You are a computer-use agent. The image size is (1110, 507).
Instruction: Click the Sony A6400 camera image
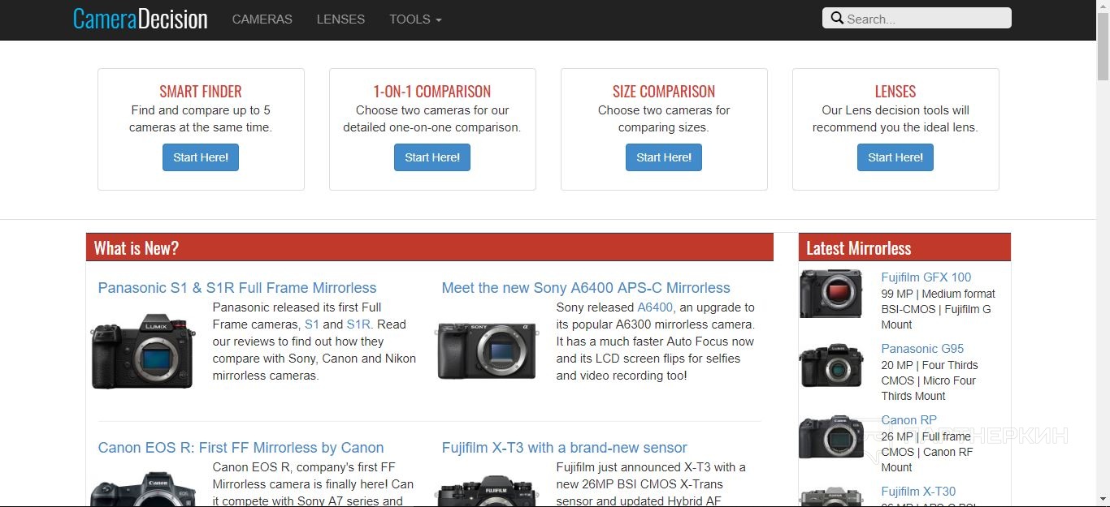(487, 350)
